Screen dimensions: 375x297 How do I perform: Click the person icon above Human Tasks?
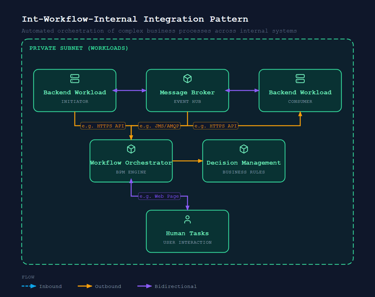pyautogui.click(x=187, y=219)
